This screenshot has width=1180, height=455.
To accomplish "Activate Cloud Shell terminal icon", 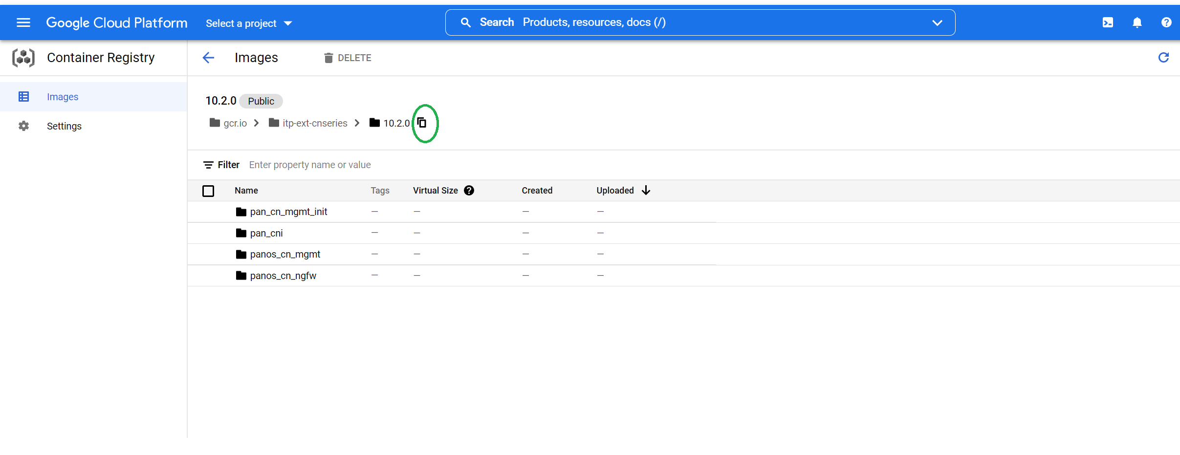I will pos(1108,22).
